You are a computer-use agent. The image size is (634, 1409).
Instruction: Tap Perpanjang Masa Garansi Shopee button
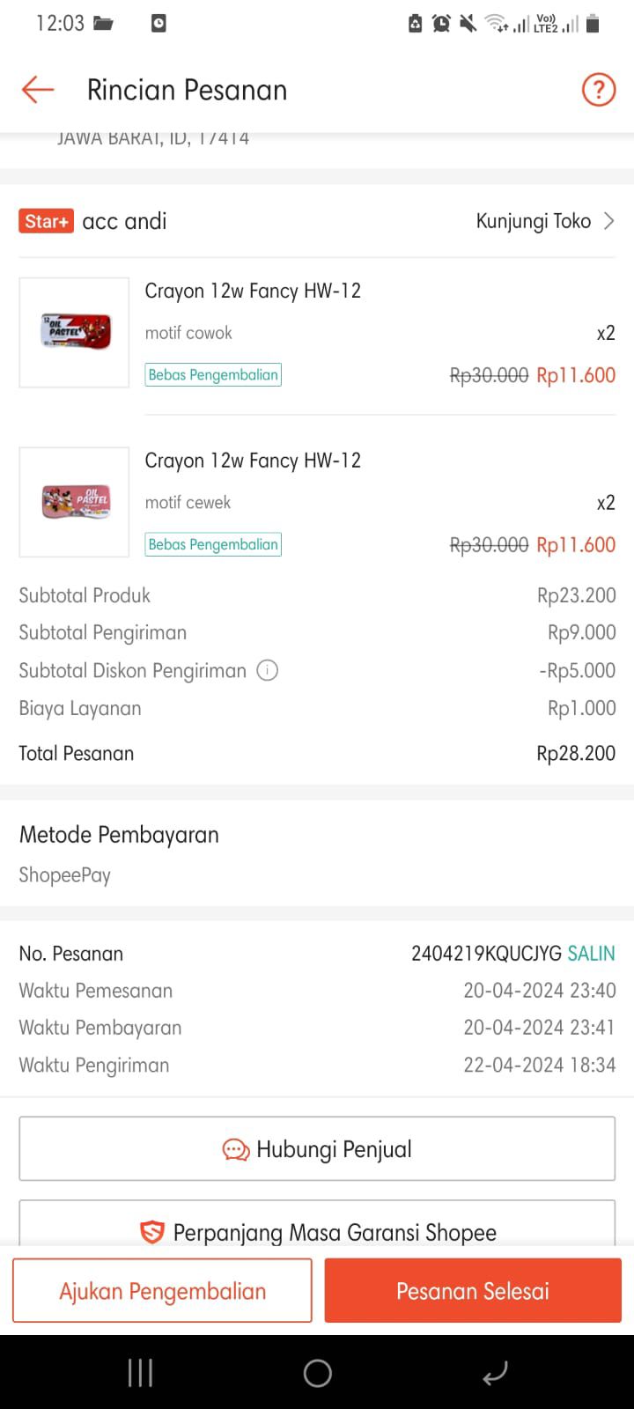click(317, 1230)
